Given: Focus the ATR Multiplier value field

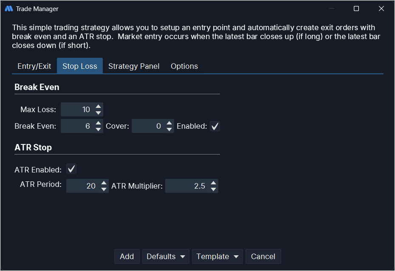Looking at the screenshot, I should [187, 186].
